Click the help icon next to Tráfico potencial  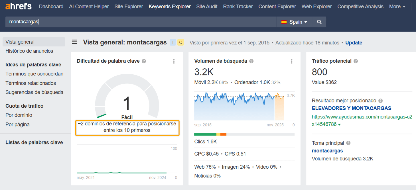pyautogui.click(x=356, y=61)
